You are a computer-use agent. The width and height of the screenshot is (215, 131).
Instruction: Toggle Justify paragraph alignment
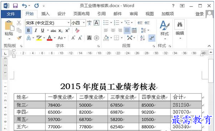point(127,30)
